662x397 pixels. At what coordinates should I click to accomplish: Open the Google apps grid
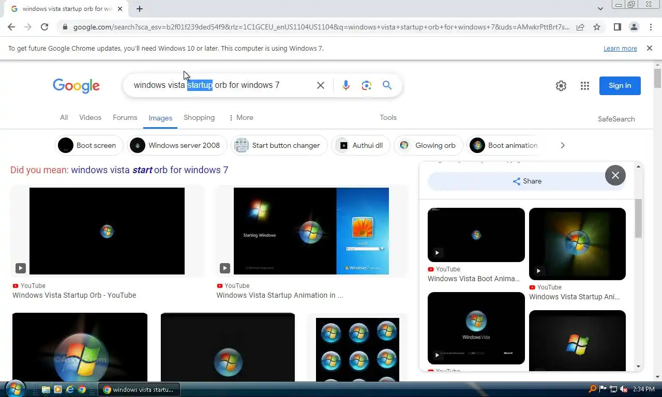585,86
